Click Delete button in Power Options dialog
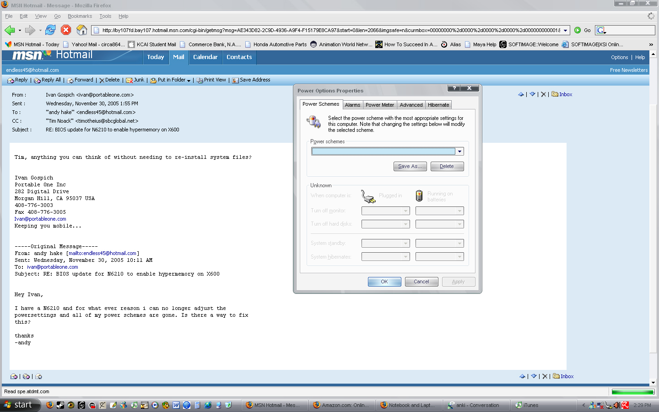The width and height of the screenshot is (659, 412). click(x=447, y=167)
